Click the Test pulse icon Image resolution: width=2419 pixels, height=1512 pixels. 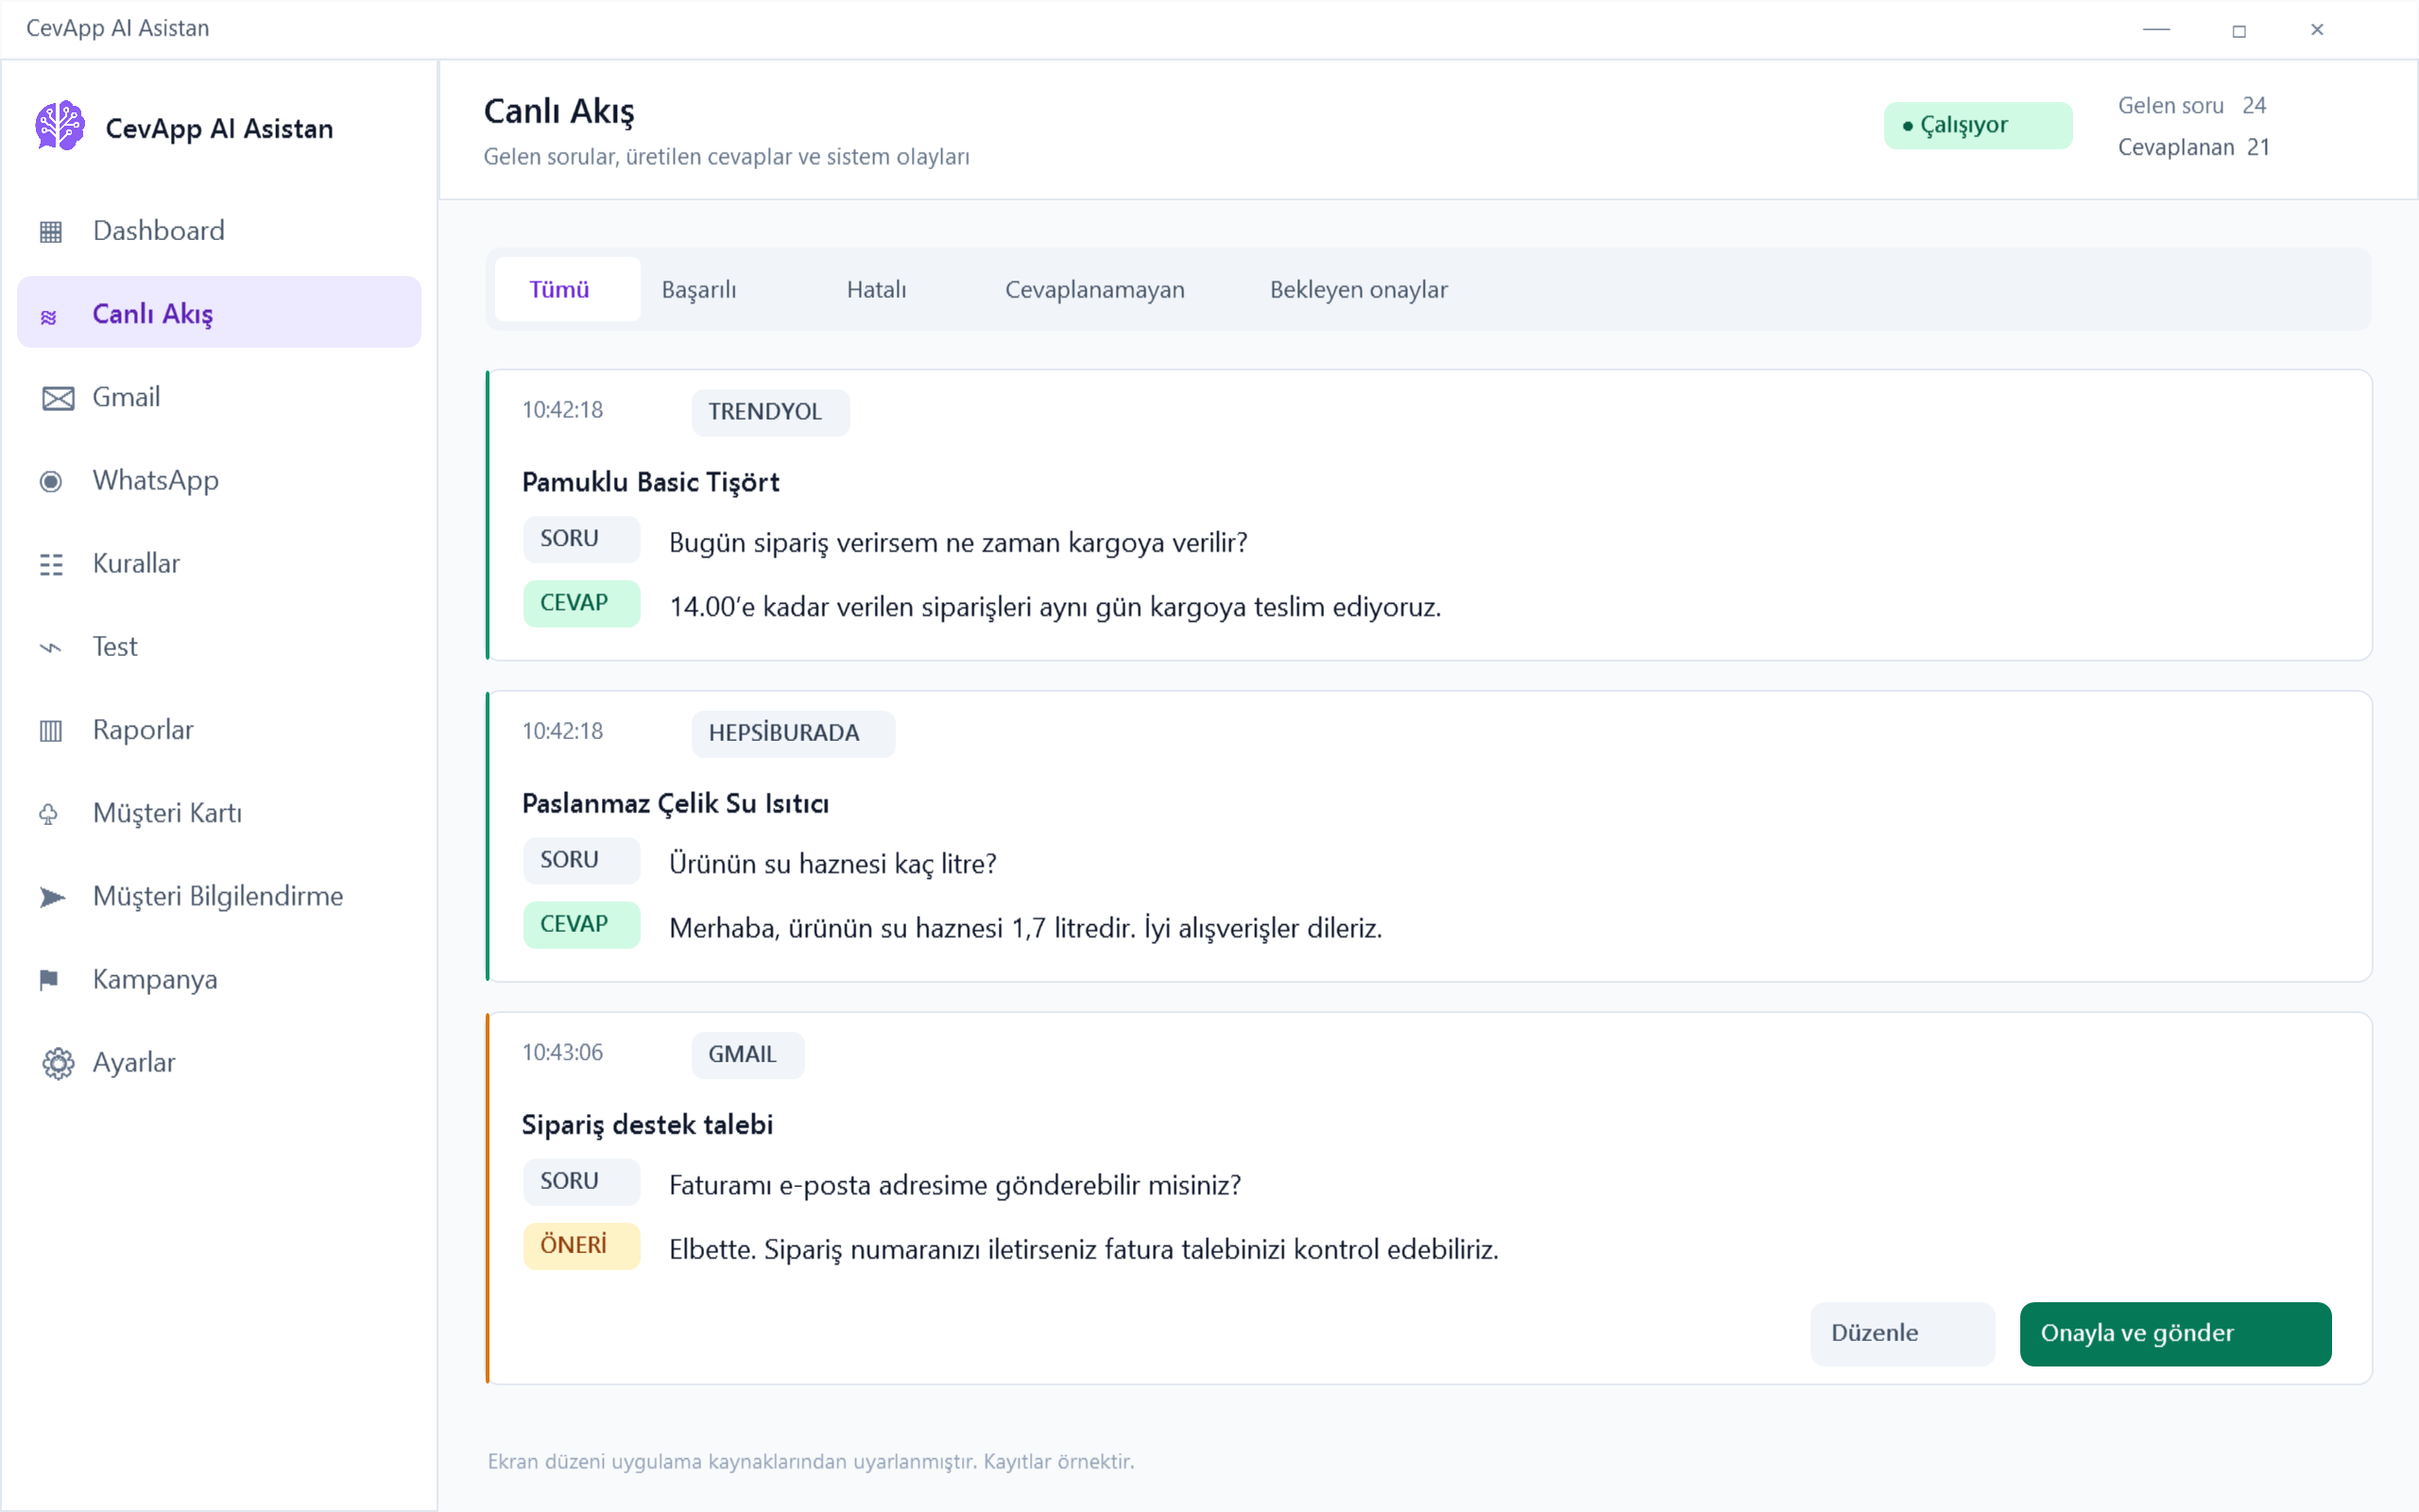coord(51,648)
